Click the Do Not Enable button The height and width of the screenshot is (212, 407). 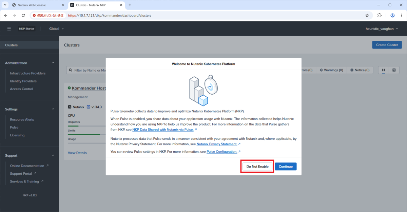coord(257,167)
